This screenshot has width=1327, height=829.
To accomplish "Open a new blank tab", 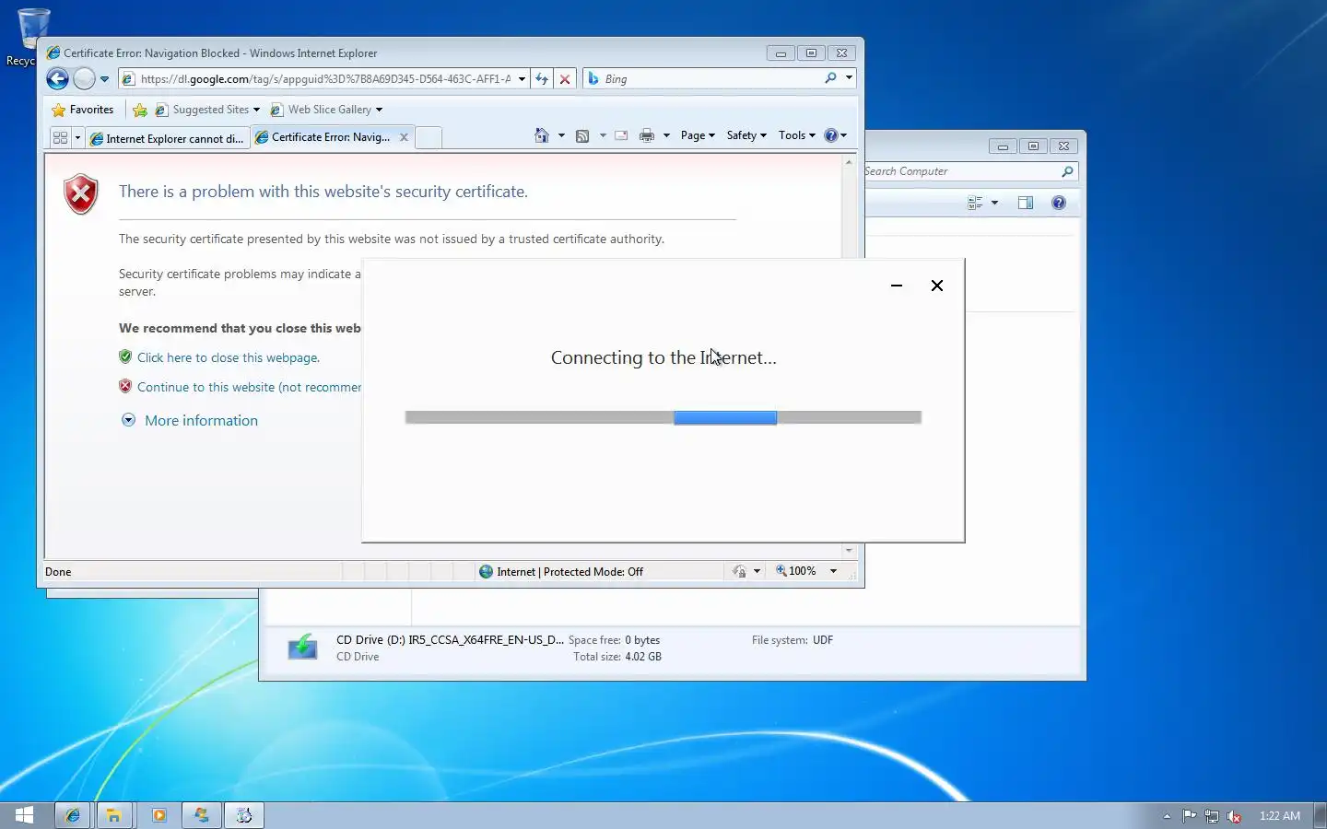I will (429, 138).
